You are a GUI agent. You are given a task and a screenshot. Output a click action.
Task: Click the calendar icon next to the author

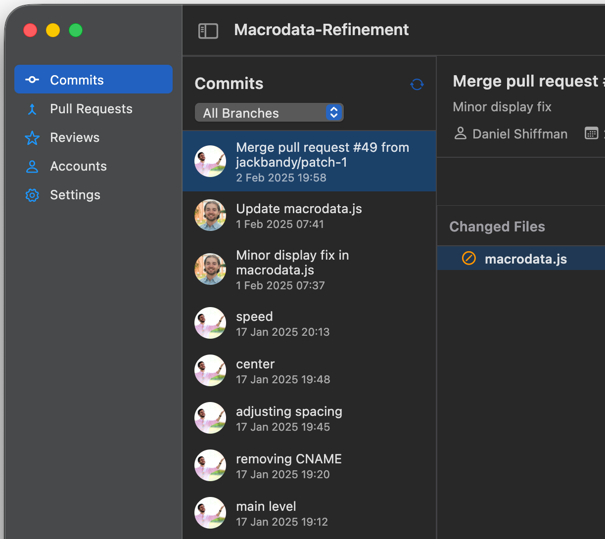(x=592, y=134)
